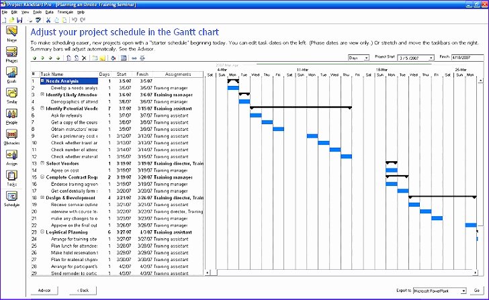Screen dimensions: 489x300
Task: Click the calendar grid icon in Gantt toolbar
Action: pyautogui.click(x=124, y=58)
